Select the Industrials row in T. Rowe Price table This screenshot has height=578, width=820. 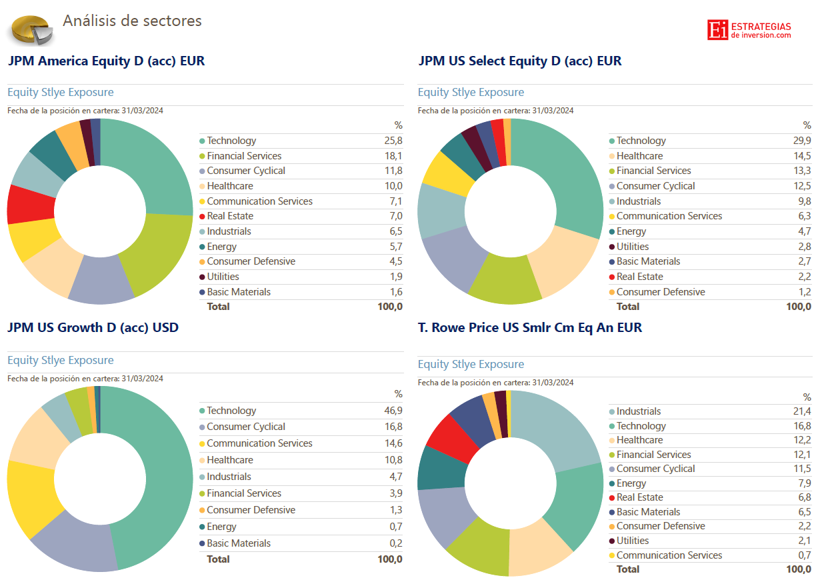tap(711, 412)
